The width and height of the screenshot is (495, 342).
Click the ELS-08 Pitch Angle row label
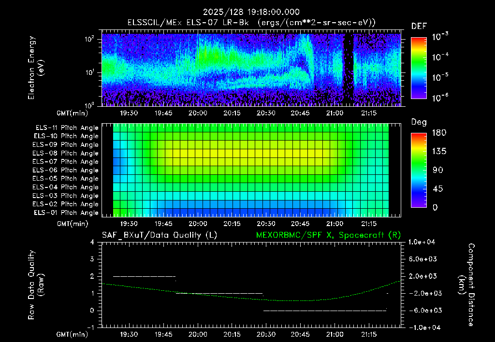[66, 153]
